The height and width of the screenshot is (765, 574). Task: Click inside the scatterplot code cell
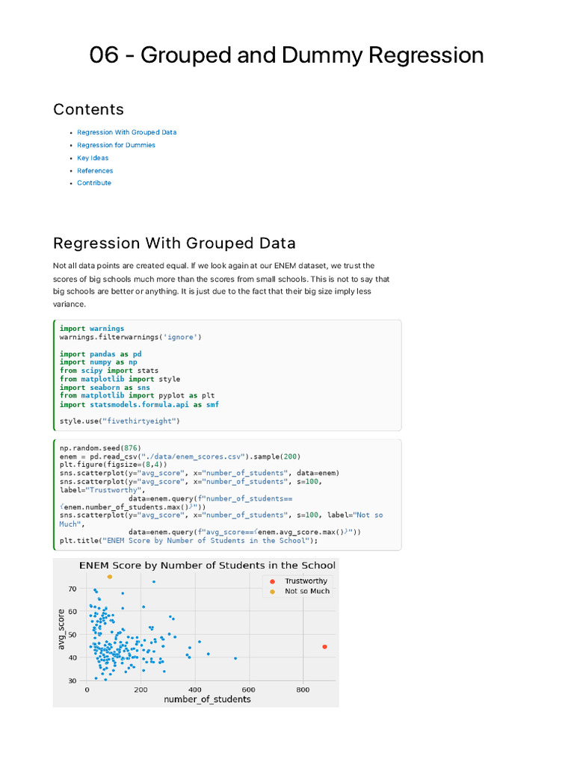(x=227, y=495)
